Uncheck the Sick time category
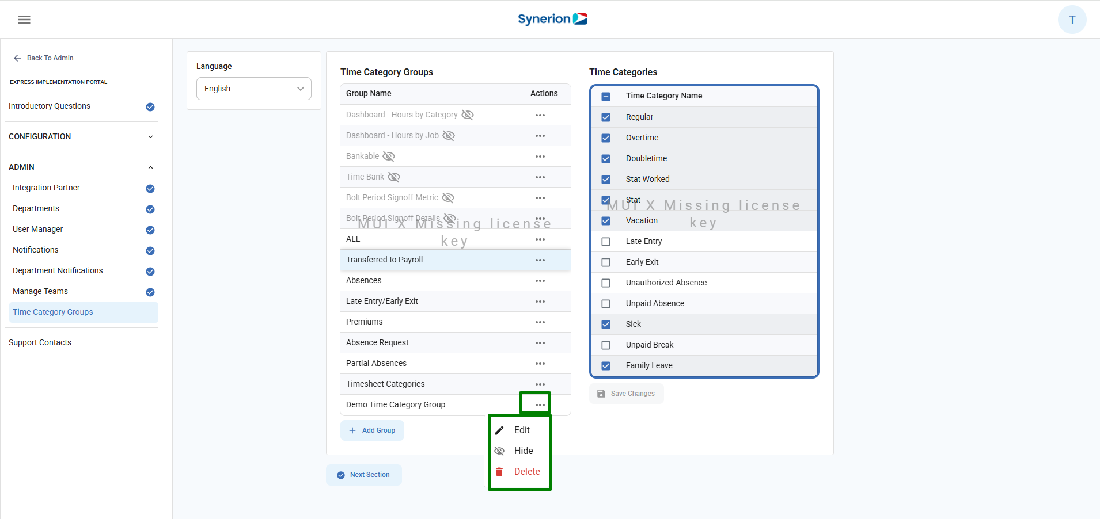Image resolution: width=1100 pixels, height=519 pixels. coord(606,325)
